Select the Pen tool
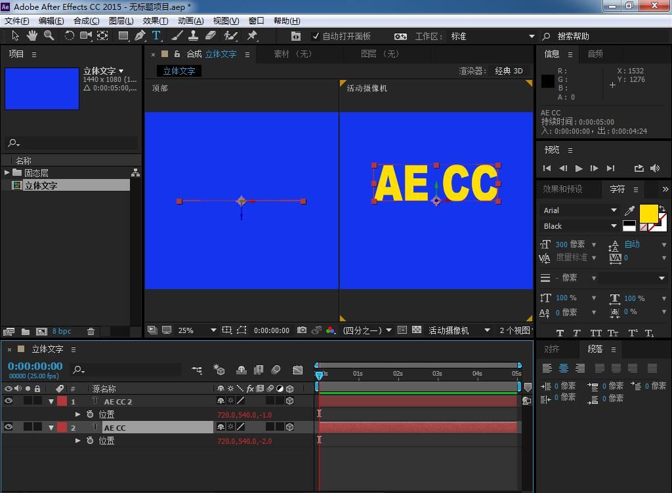The height and width of the screenshot is (493, 672). coord(140,36)
